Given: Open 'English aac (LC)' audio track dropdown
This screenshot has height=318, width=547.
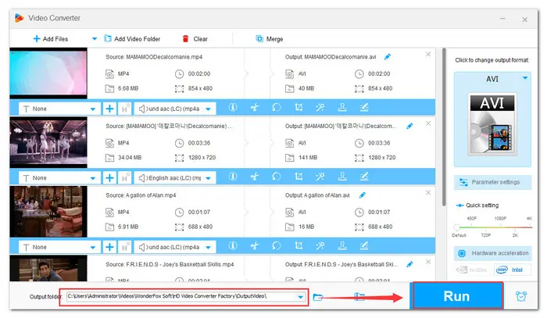Looking at the screenshot, I should pos(176,178).
